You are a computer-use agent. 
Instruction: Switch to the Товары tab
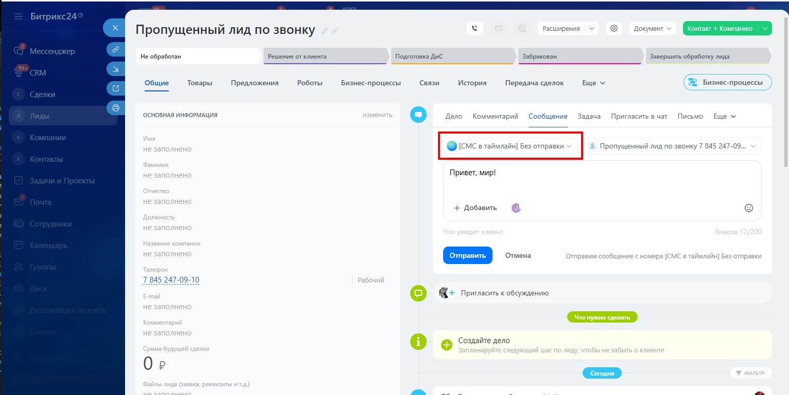pyautogui.click(x=200, y=83)
